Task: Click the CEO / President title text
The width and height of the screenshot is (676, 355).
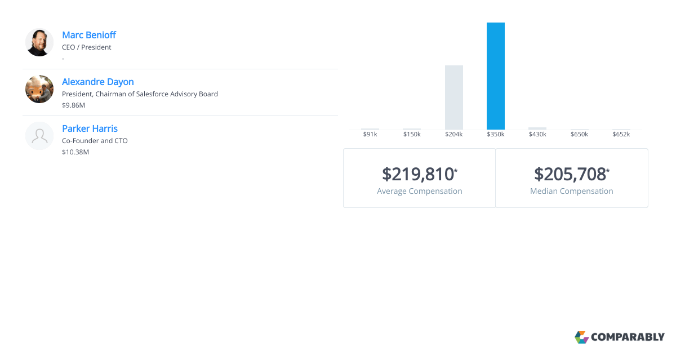Action: [x=86, y=47]
